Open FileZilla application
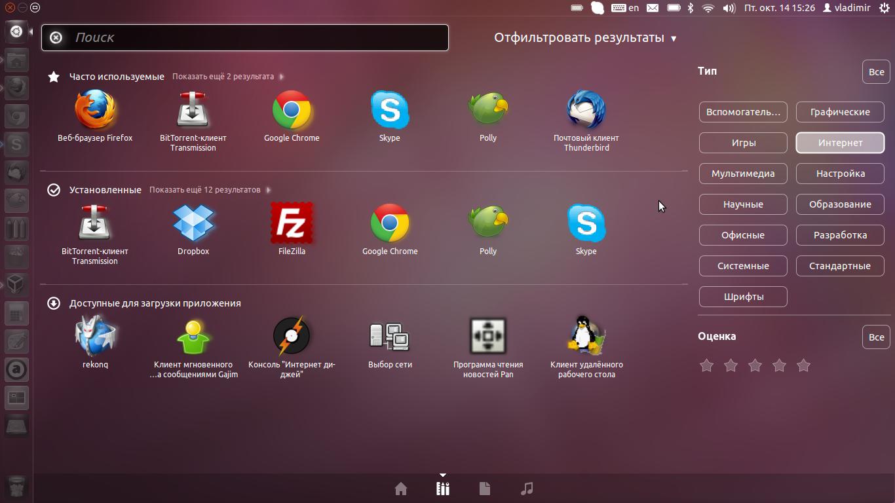 pyautogui.click(x=292, y=230)
